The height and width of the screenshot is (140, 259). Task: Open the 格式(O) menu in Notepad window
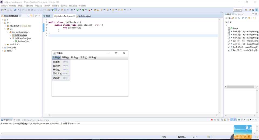(75, 57)
